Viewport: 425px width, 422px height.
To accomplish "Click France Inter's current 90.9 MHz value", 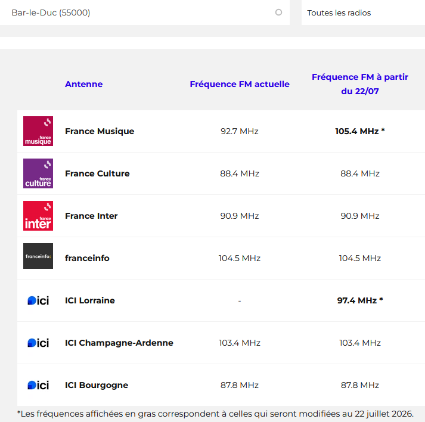I will (240, 216).
